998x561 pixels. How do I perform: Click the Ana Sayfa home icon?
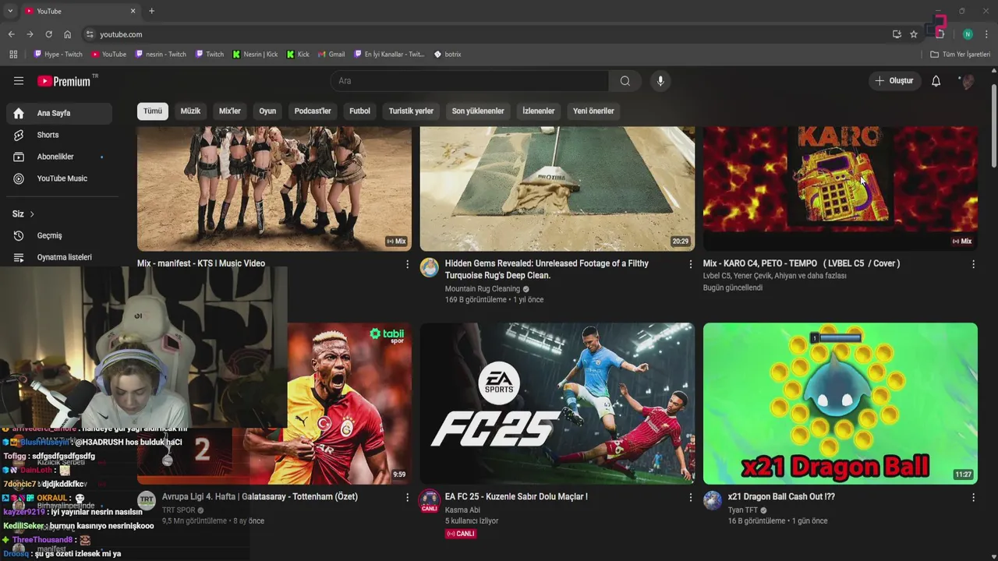19,113
